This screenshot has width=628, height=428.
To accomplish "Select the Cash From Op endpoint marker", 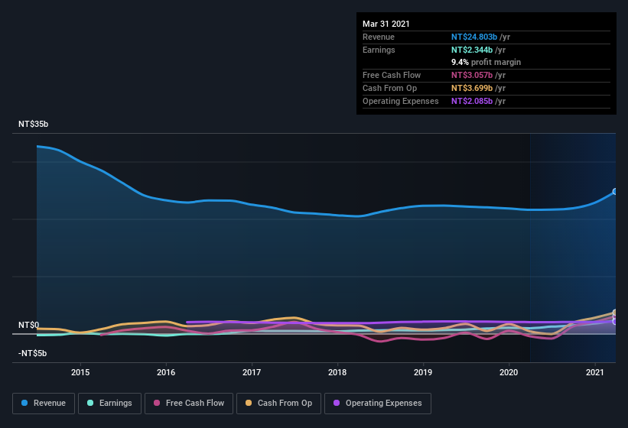I will click(615, 313).
